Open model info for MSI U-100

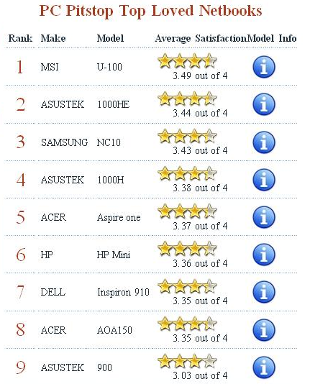[x=264, y=67]
